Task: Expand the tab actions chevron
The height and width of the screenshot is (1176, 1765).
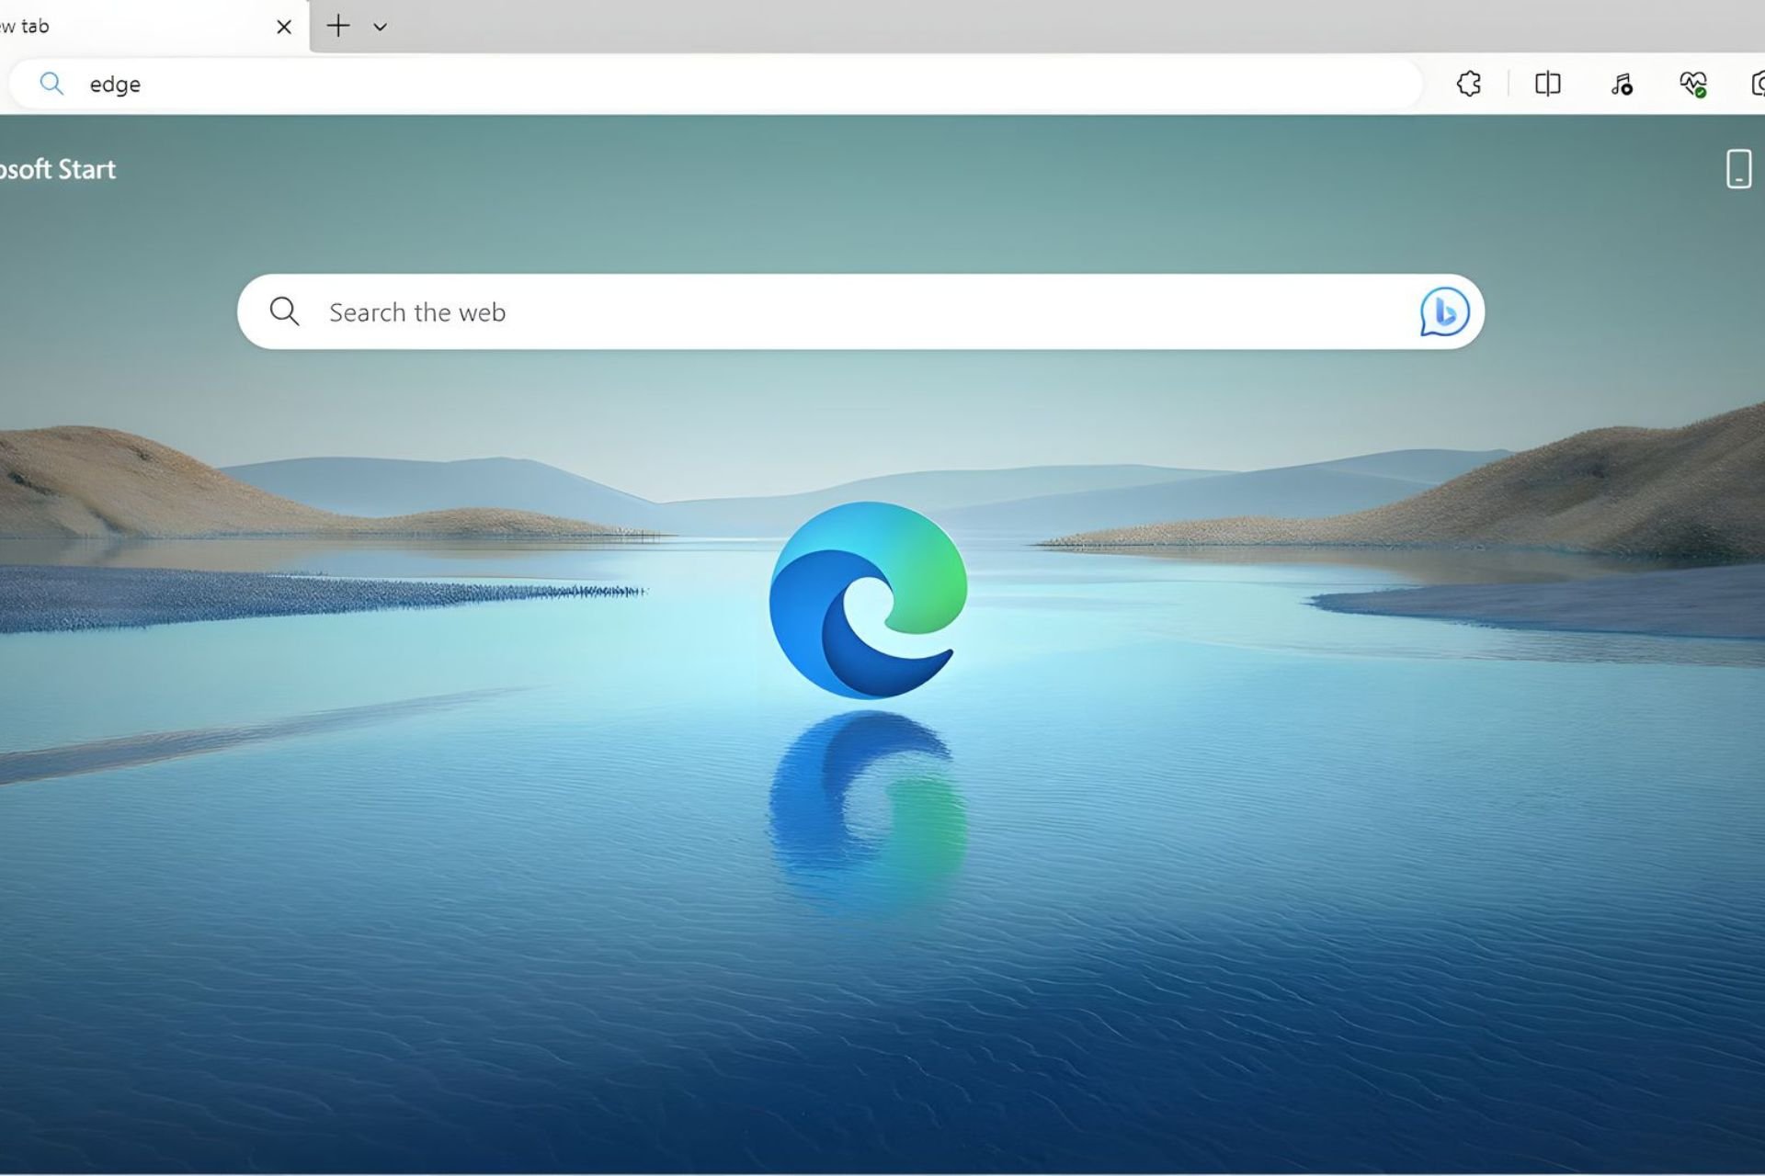Action: click(x=380, y=27)
